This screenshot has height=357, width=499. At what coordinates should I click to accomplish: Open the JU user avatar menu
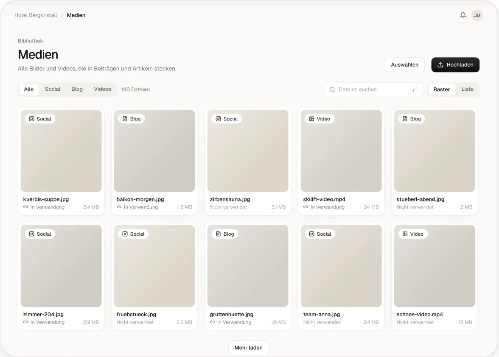tap(477, 15)
